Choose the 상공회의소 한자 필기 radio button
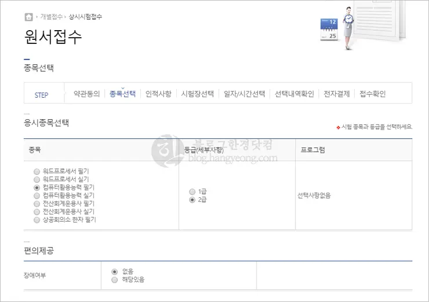Image resolution: width=429 pixels, height=302 pixels. [x=37, y=220]
